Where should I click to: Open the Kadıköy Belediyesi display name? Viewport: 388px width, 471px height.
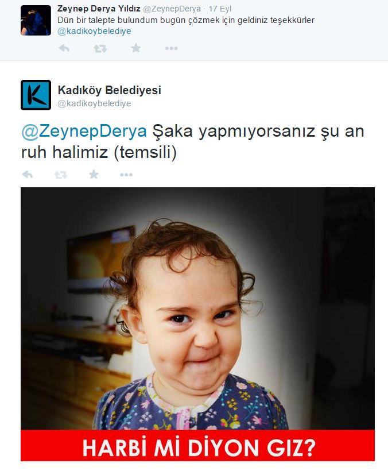click(110, 90)
